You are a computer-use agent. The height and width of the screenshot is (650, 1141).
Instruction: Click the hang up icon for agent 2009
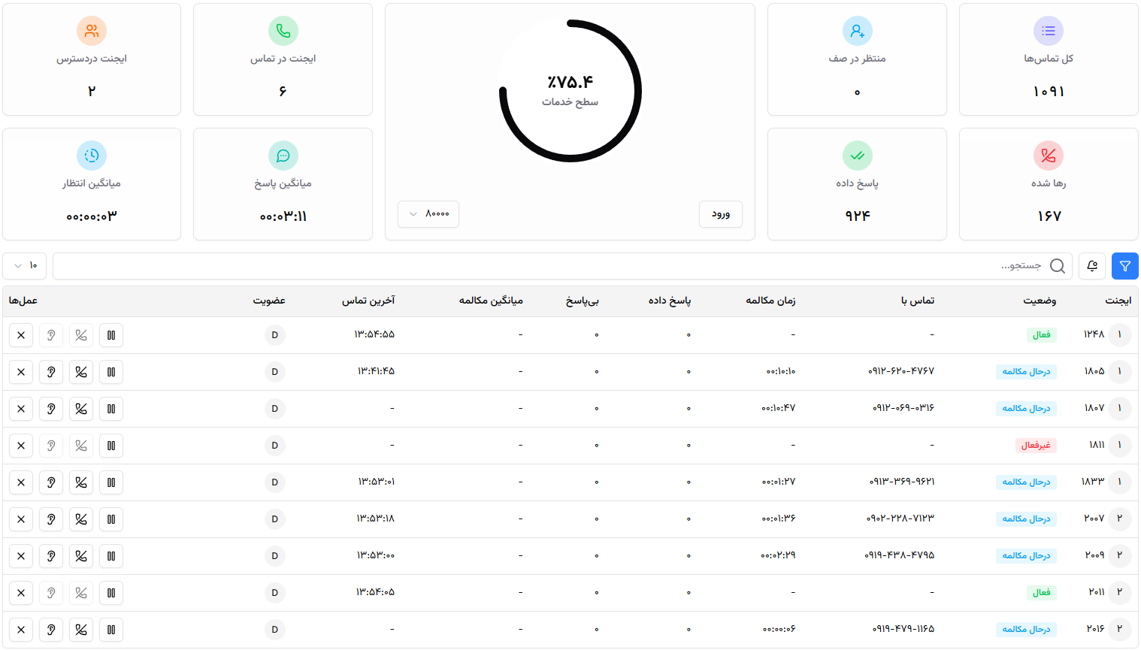coord(81,556)
